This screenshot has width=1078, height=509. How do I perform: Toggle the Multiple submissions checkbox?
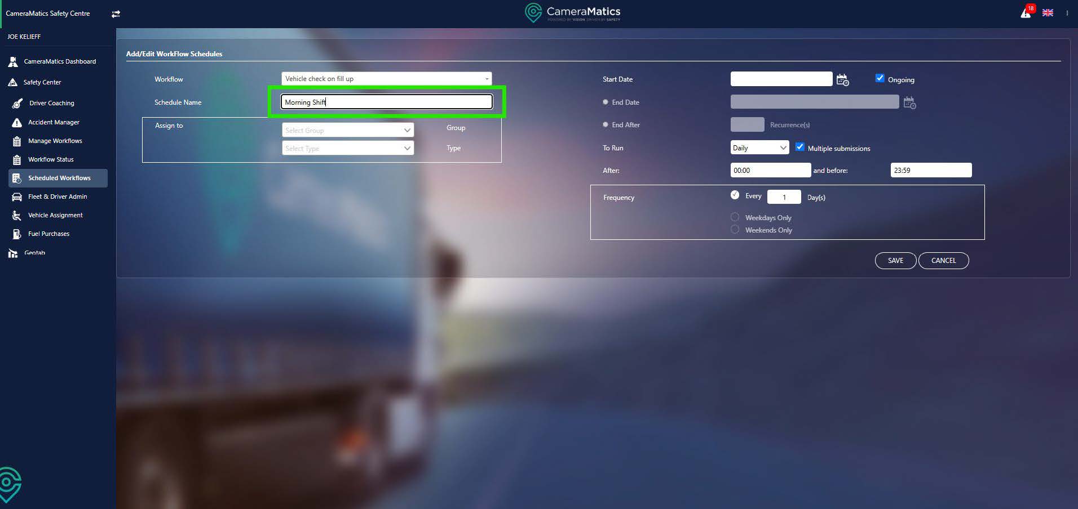pyautogui.click(x=799, y=147)
